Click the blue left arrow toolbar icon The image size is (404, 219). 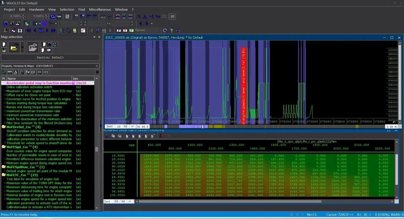pos(141,24)
